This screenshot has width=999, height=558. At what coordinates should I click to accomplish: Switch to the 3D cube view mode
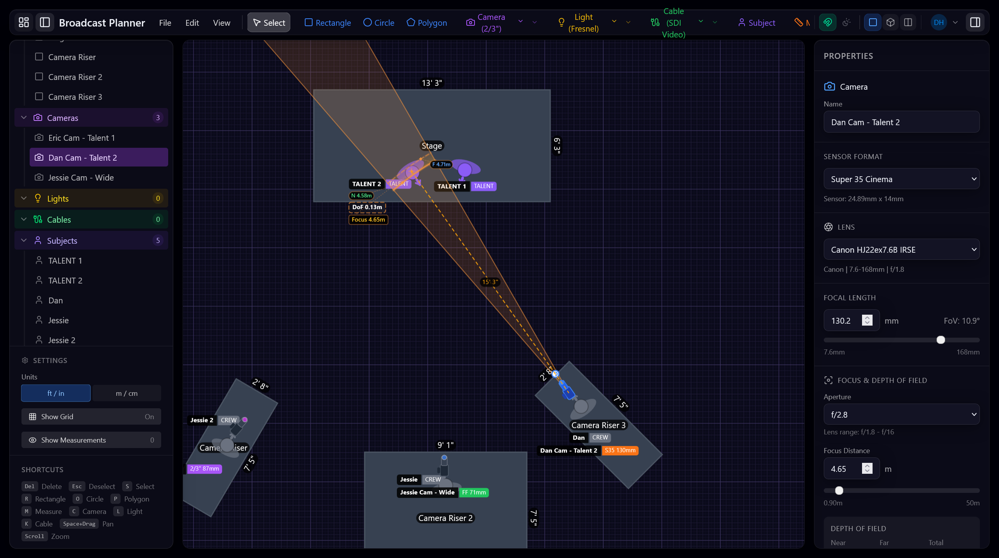[890, 22]
